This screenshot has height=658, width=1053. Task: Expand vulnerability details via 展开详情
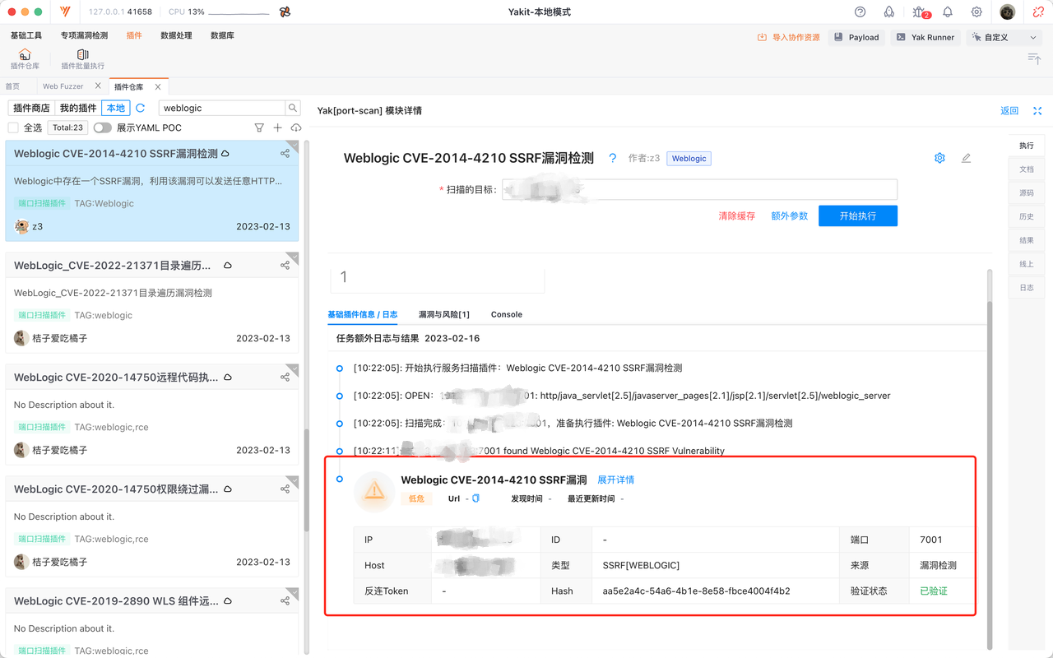(x=615, y=480)
